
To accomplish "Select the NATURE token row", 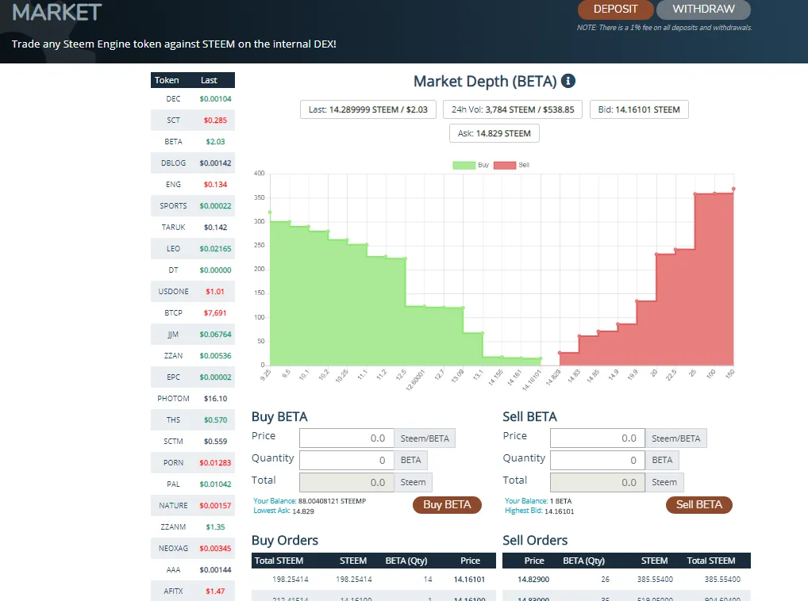I will coord(193,505).
